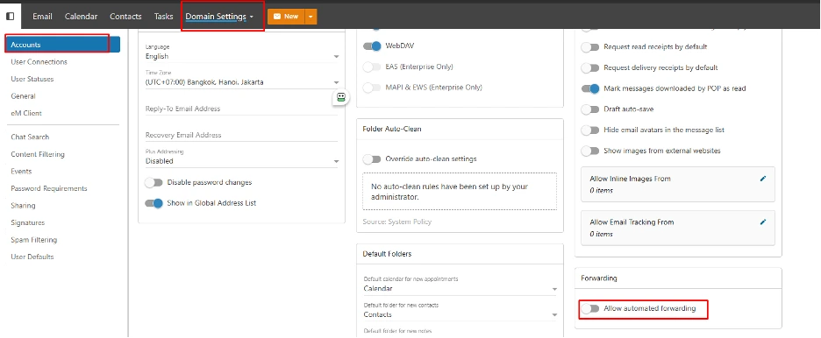This screenshot has height=338, width=821.
Task: Enable Draft auto-save
Action: [x=590, y=109]
